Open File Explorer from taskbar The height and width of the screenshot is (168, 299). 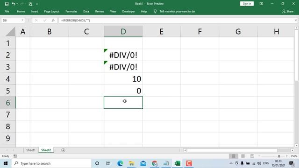click(x=132, y=163)
